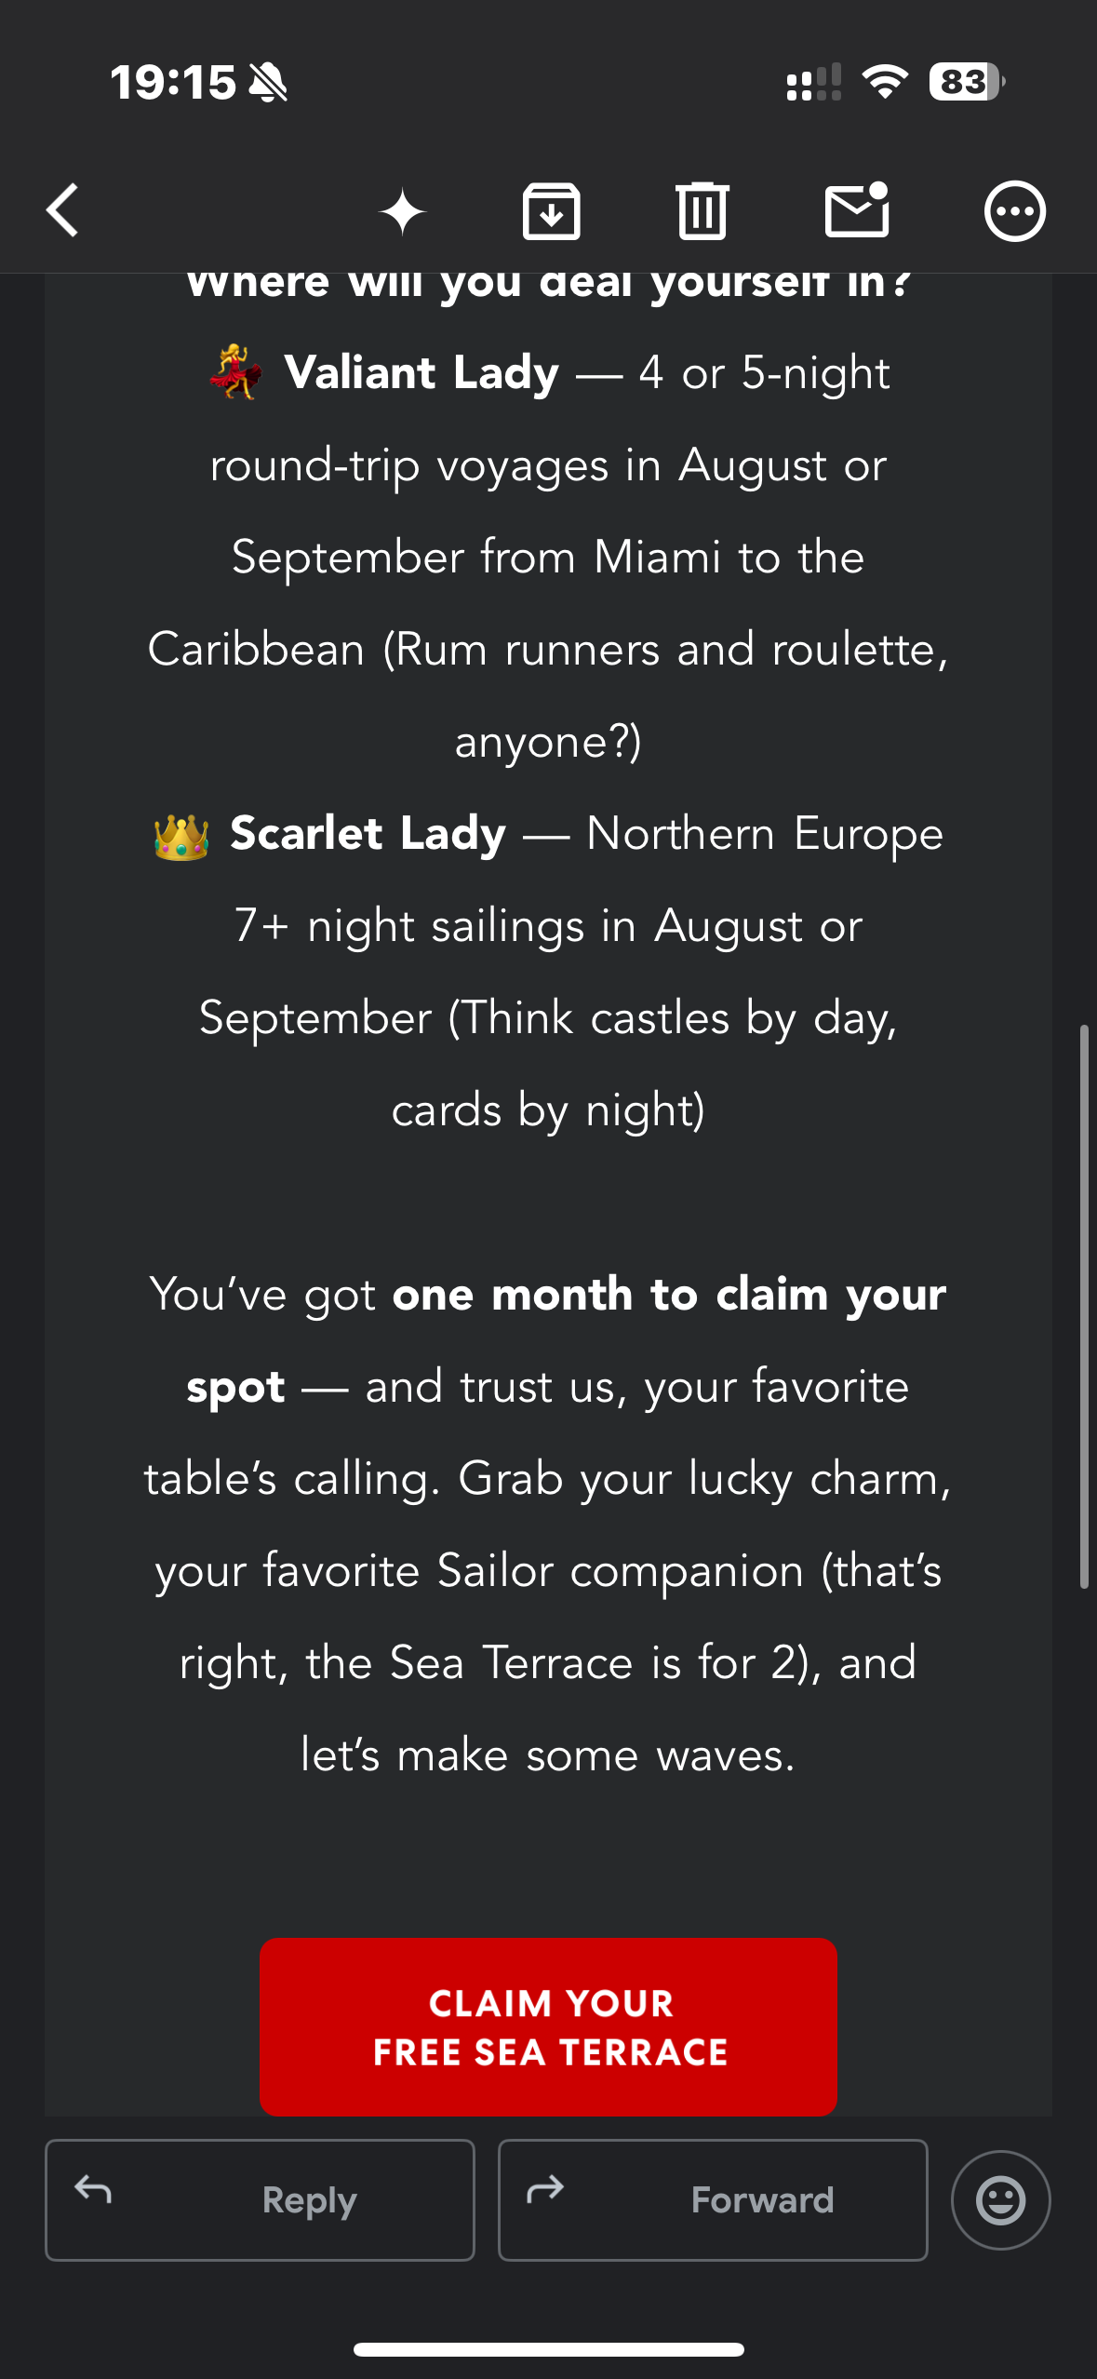Open the emoji reaction smiley button

tap(1000, 2200)
